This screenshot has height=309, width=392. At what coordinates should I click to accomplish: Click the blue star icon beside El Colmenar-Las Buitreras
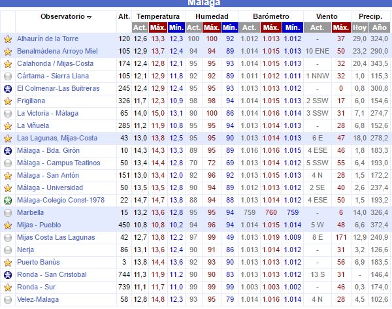coord(8,89)
